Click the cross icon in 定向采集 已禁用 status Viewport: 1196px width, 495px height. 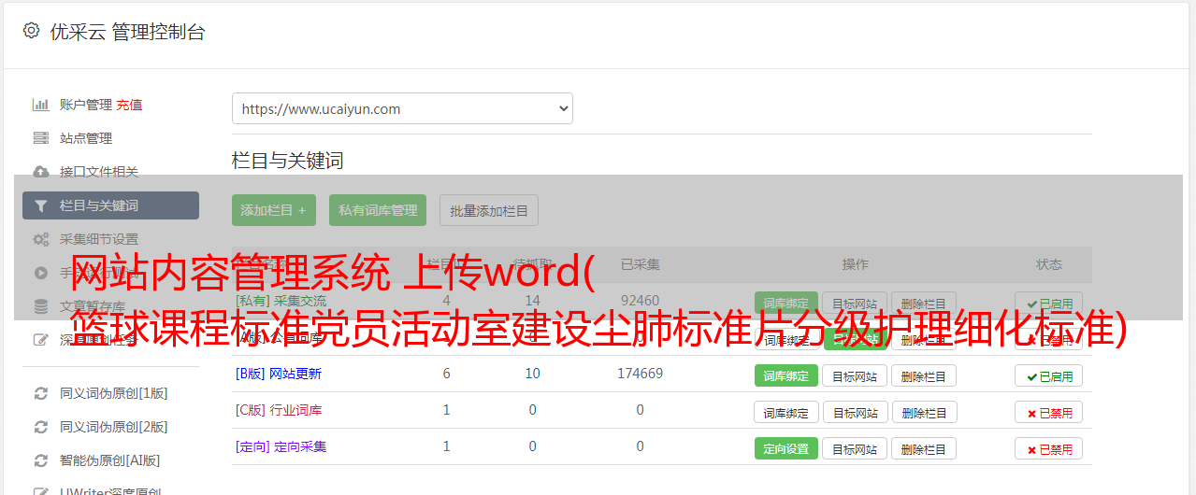click(1031, 449)
